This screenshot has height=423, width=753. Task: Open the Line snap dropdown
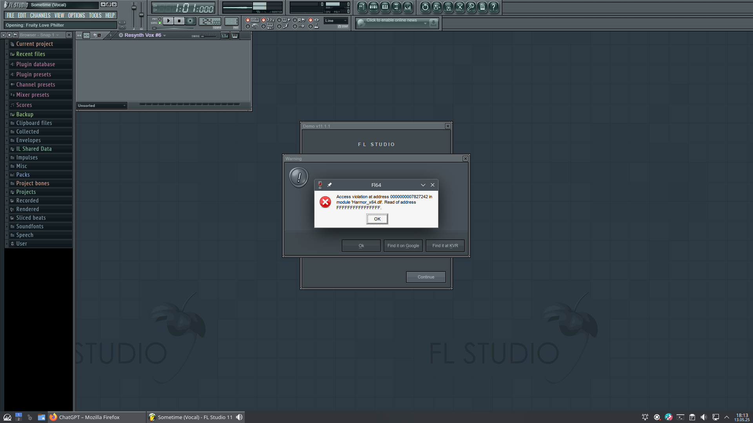pyautogui.click(x=336, y=21)
